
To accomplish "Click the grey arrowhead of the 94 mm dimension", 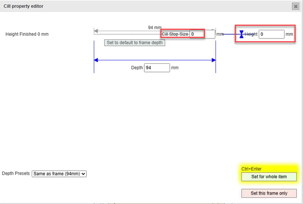I will point(96,31).
